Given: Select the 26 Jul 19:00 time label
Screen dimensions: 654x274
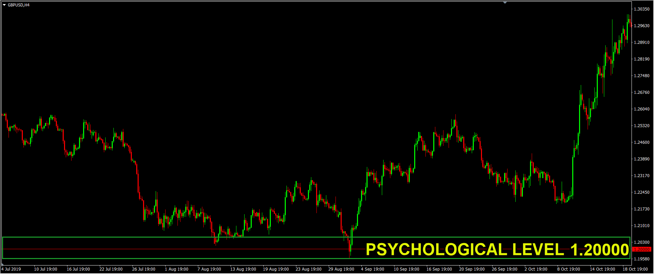Looking at the screenshot, I should click(x=143, y=269).
